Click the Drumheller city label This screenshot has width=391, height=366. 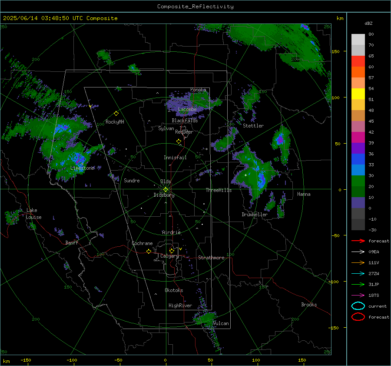[255, 215]
